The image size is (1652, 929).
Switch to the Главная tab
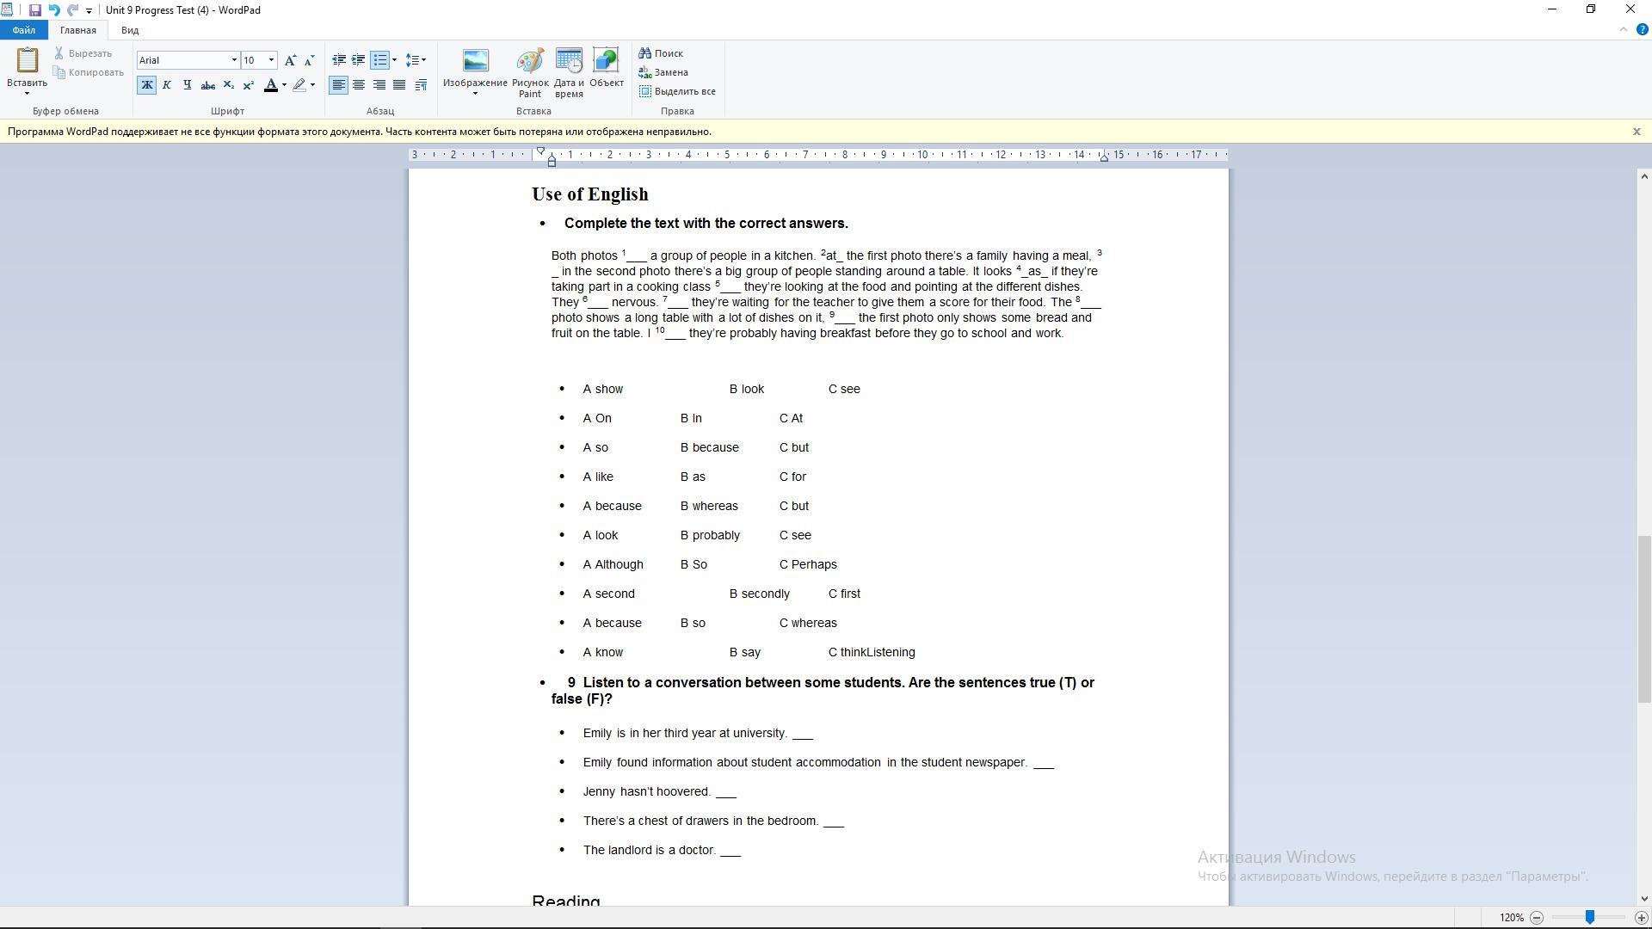(78, 30)
